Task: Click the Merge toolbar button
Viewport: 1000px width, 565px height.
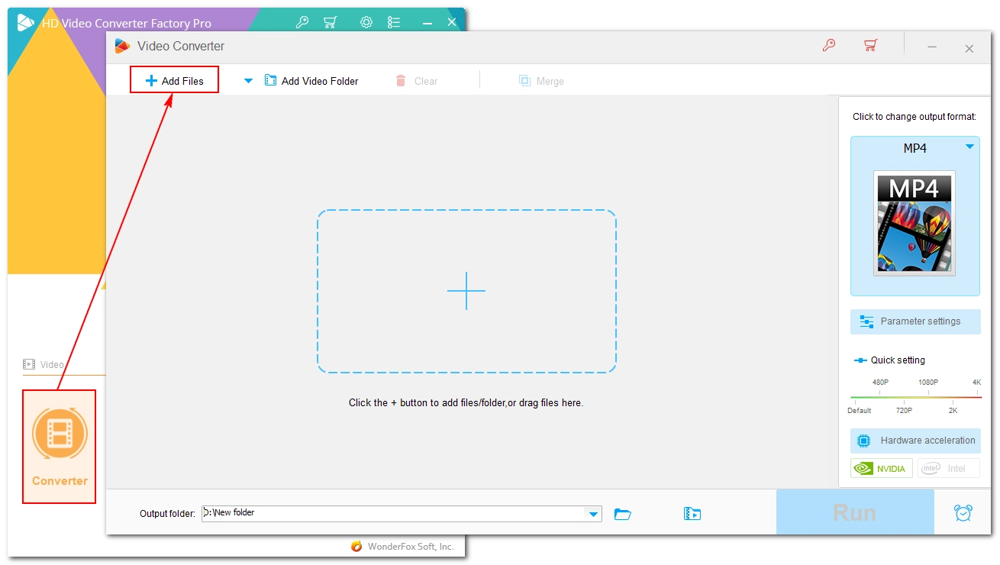Action: [x=541, y=81]
